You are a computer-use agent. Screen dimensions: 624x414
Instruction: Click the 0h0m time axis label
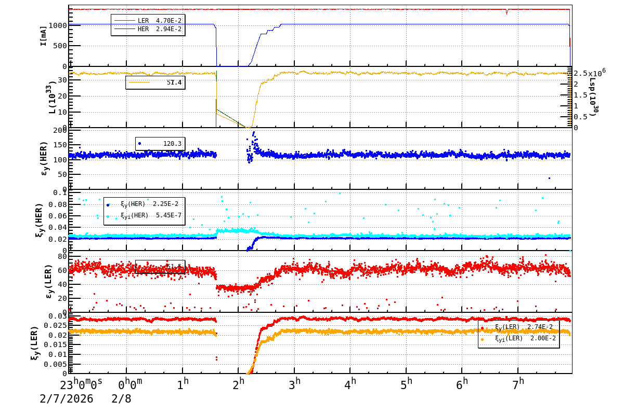click(x=131, y=385)
